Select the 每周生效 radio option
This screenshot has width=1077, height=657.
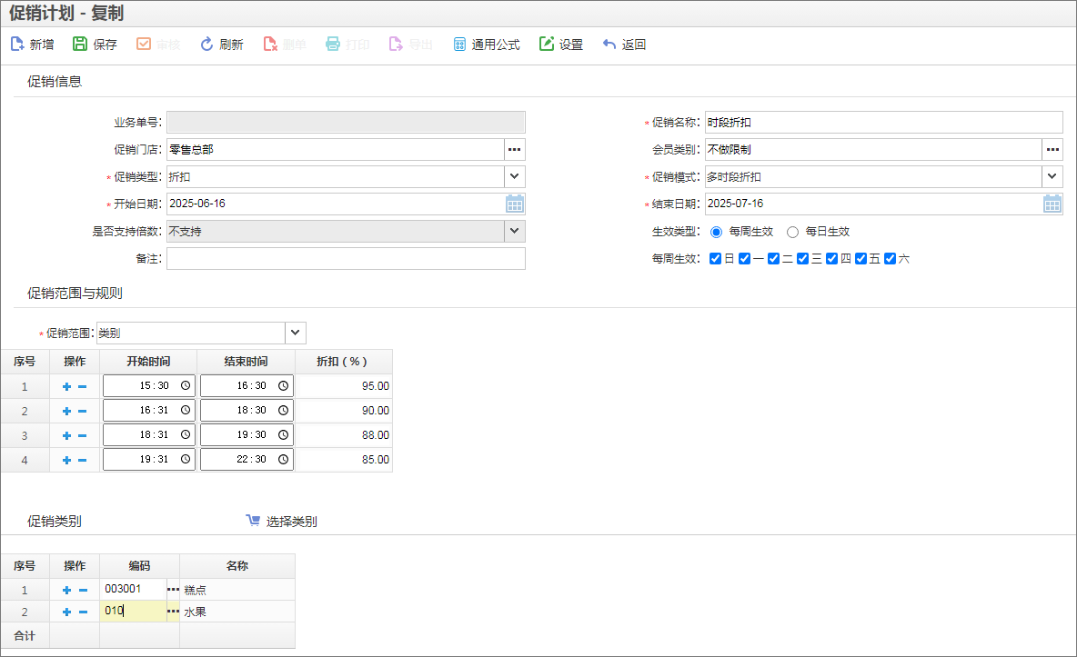click(x=717, y=232)
